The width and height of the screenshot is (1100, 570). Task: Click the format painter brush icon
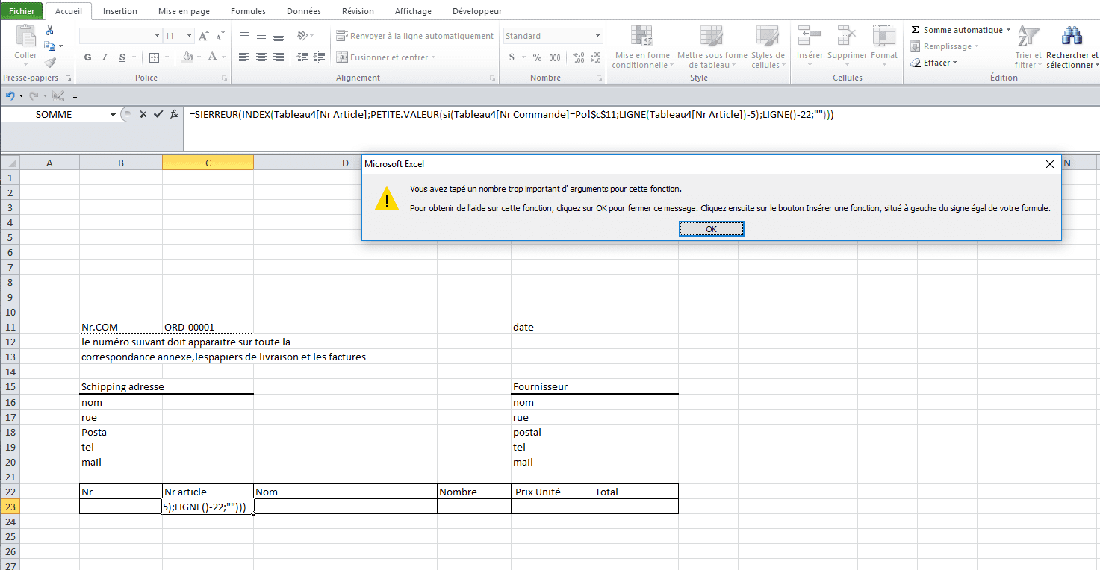[x=50, y=63]
